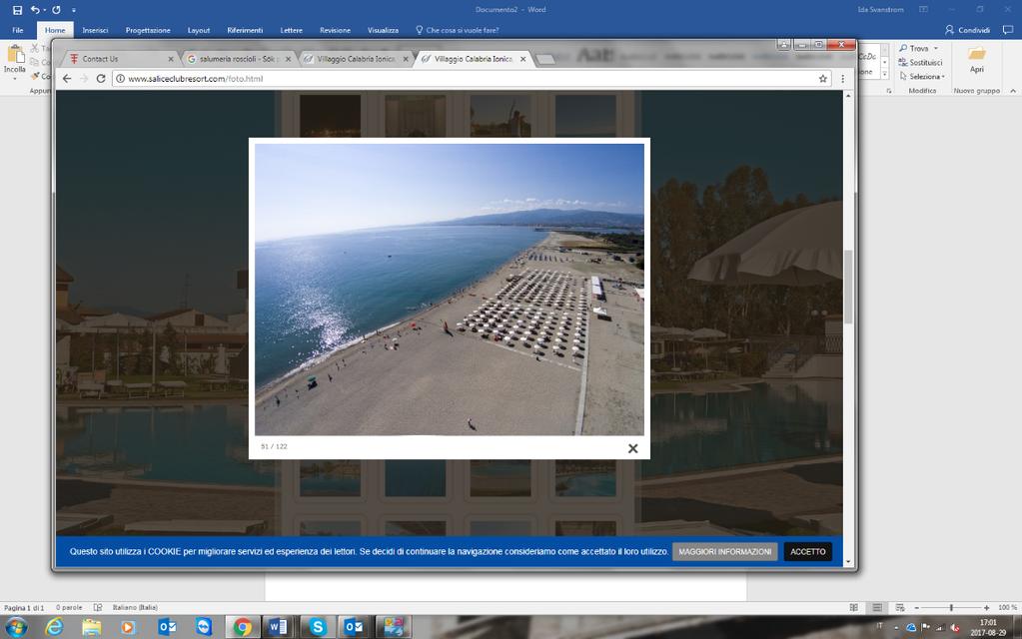Image resolution: width=1022 pixels, height=639 pixels.
Task: Click the zoom in plus button in Word
Action: (x=986, y=607)
